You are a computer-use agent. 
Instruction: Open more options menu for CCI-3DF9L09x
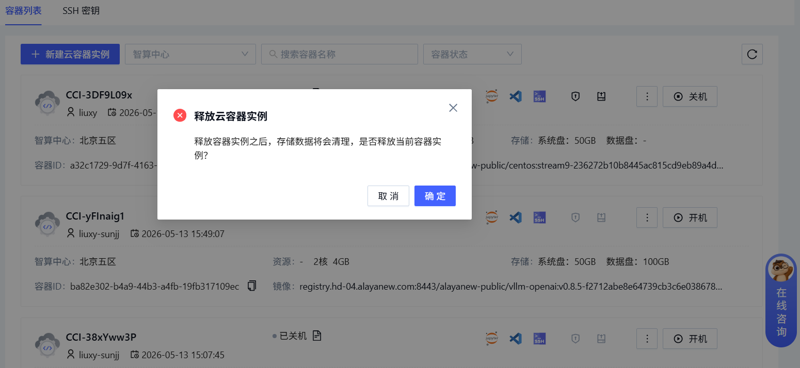647,96
